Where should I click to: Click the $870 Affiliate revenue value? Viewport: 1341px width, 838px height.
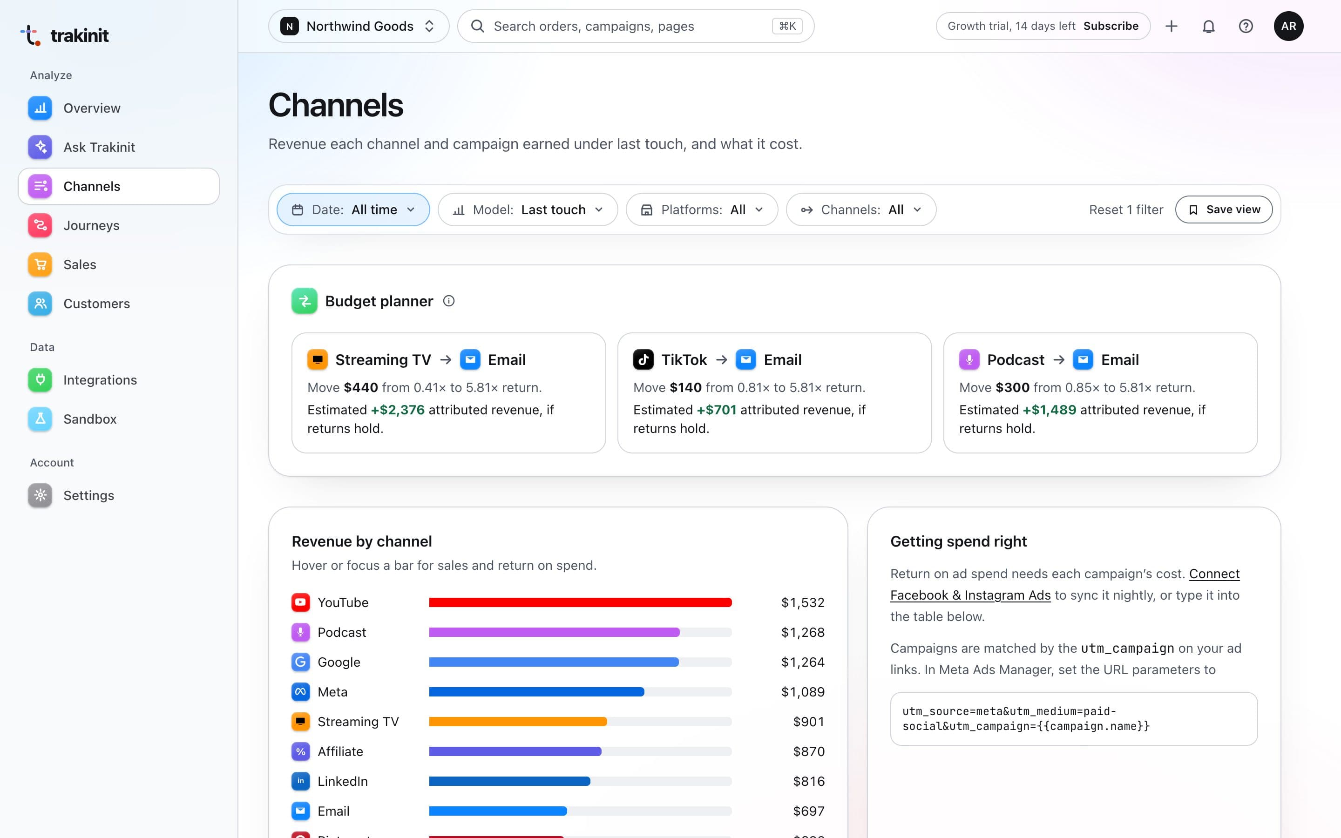tap(808, 751)
